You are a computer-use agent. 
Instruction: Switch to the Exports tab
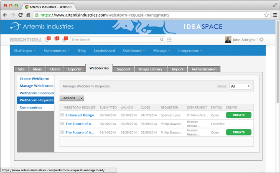[x=74, y=69]
